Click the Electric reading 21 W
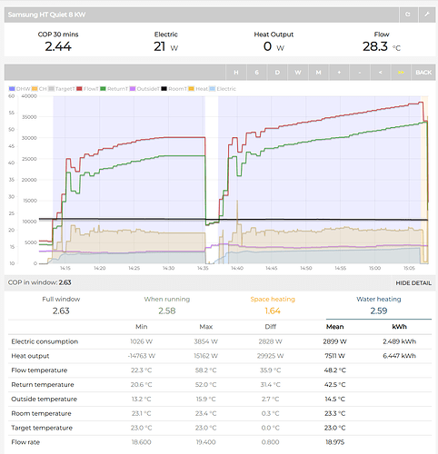The image size is (438, 454). pyautogui.click(x=165, y=46)
